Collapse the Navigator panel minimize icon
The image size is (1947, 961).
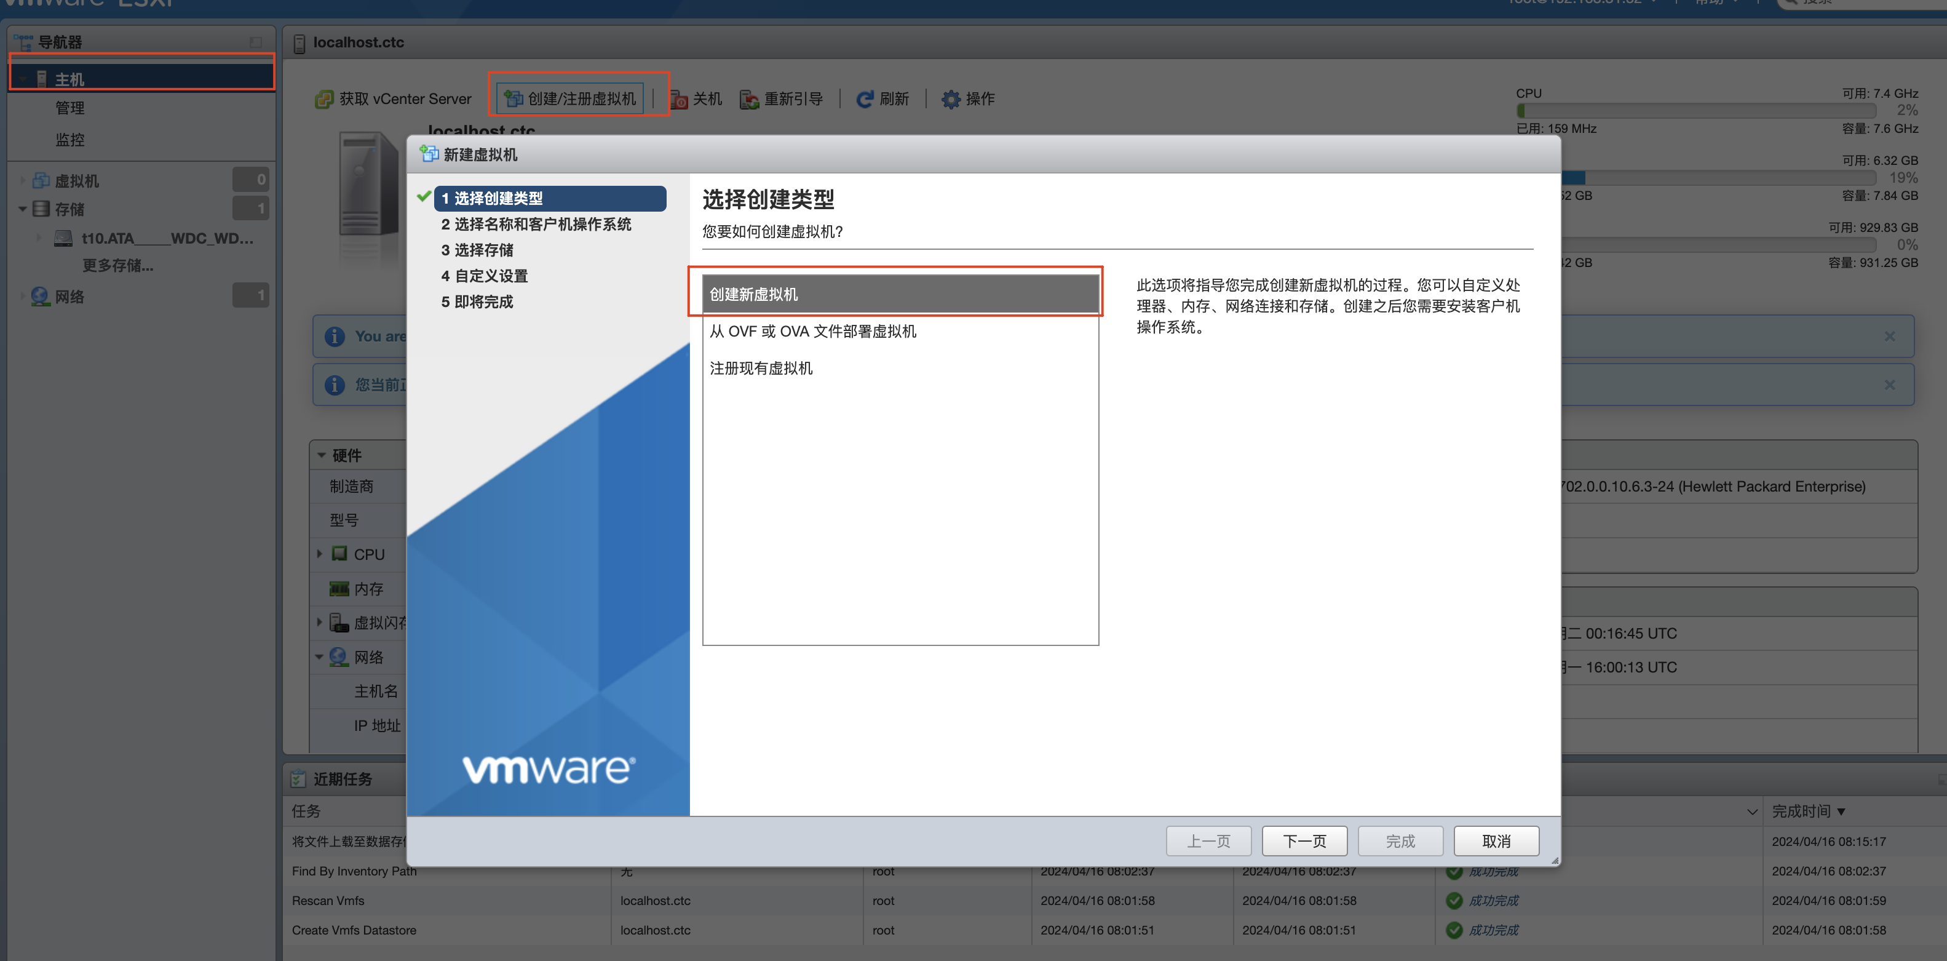255,42
